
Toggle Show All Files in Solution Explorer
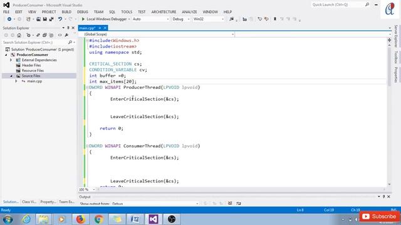click(x=51, y=35)
